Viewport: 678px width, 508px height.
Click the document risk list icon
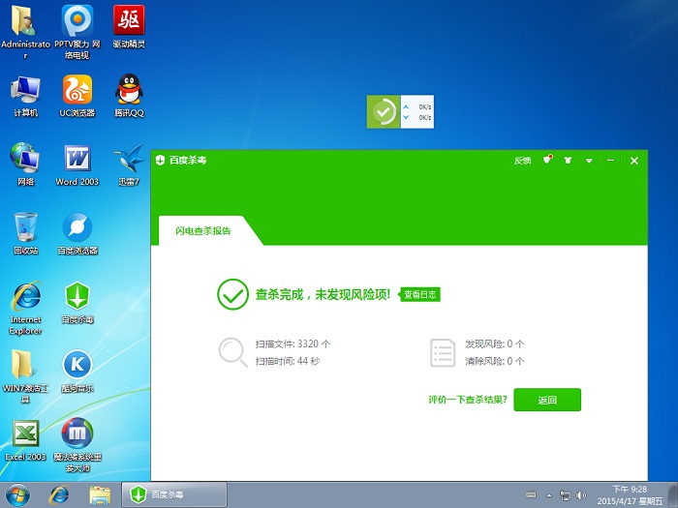(443, 352)
